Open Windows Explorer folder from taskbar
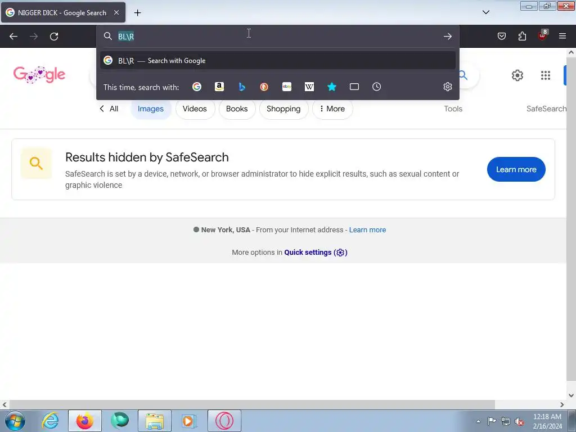The height and width of the screenshot is (432, 576). pyautogui.click(x=155, y=421)
